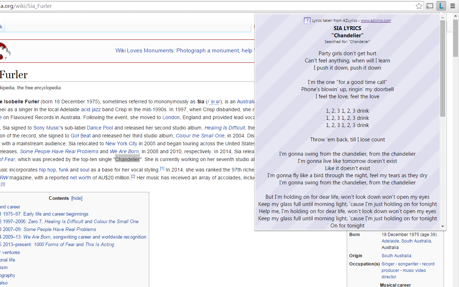Click the page scrollbar up arrow
The height and width of the screenshot is (287, 459).
point(455,17)
